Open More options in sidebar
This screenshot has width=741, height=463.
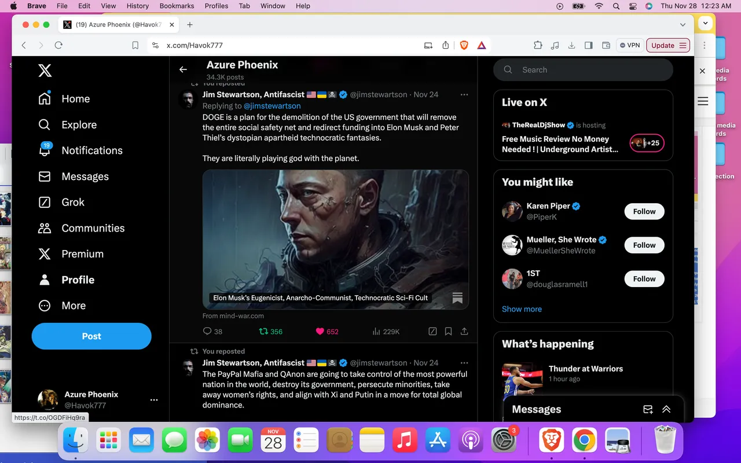click(x=61, y=306)
